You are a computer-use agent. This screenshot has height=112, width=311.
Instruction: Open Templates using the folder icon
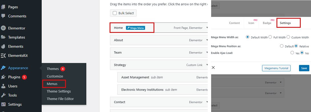pyautogui.click(x=3, y=37)
